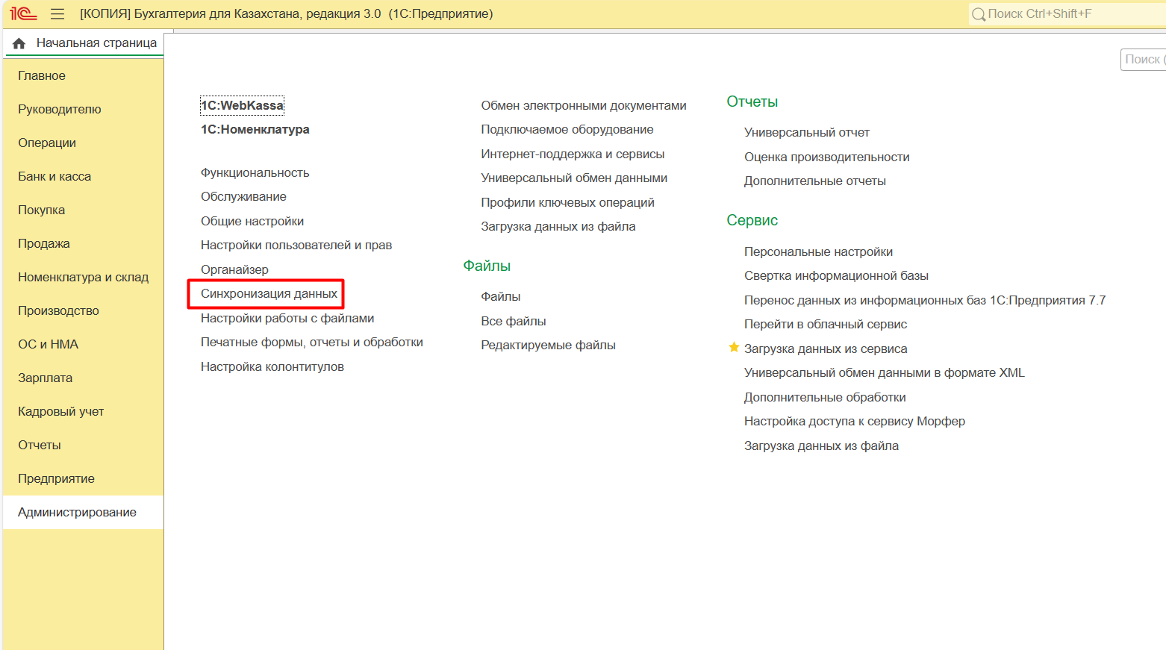1166x650 pixels.
Task: Click Все файлы link
Action: tap(513, 321)
